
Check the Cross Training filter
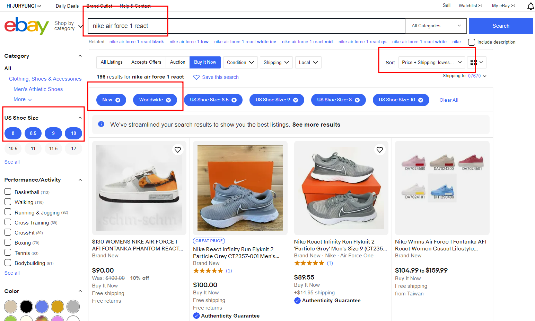point(8,222)
